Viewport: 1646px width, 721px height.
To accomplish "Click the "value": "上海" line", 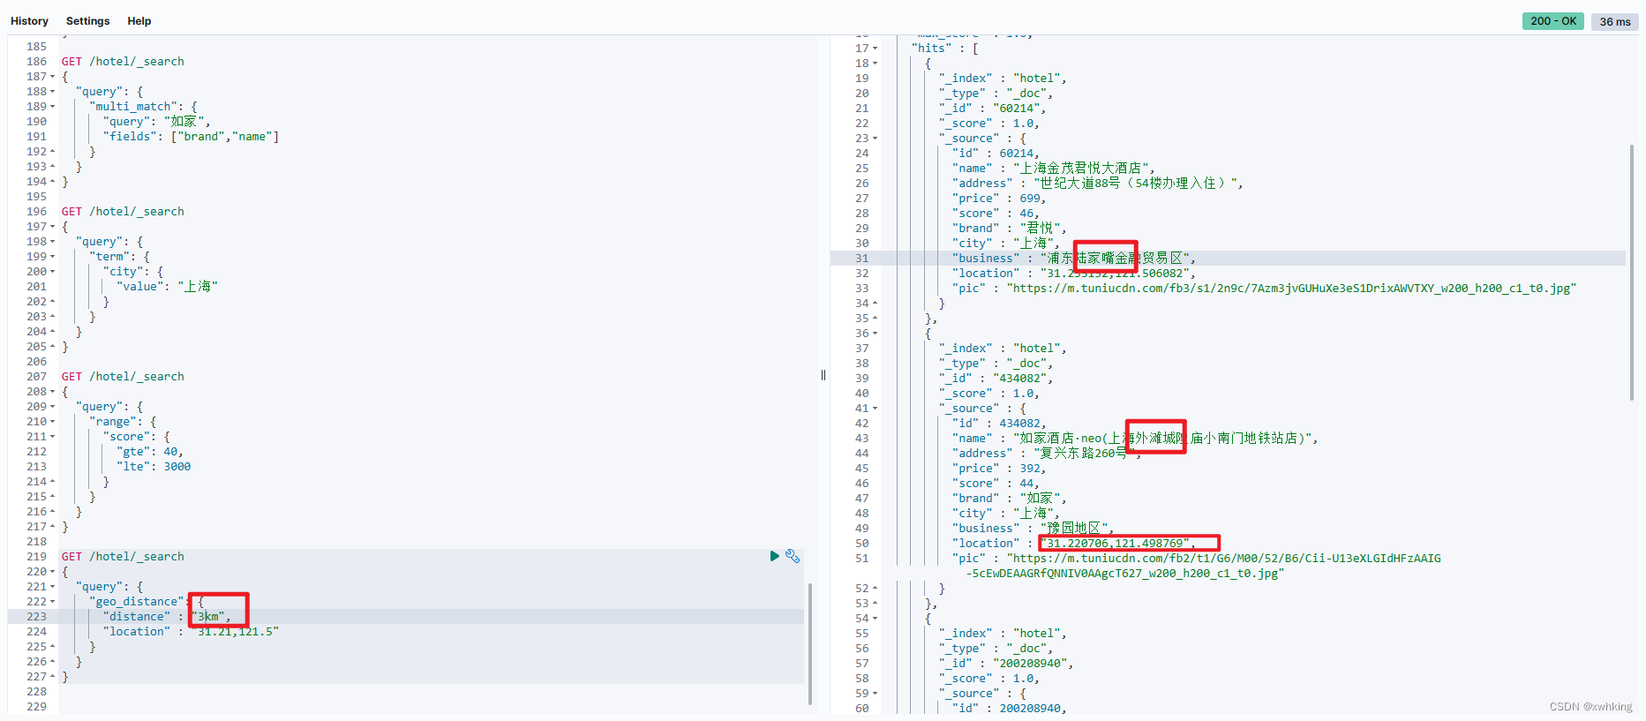I will click(x=167, y=287).
